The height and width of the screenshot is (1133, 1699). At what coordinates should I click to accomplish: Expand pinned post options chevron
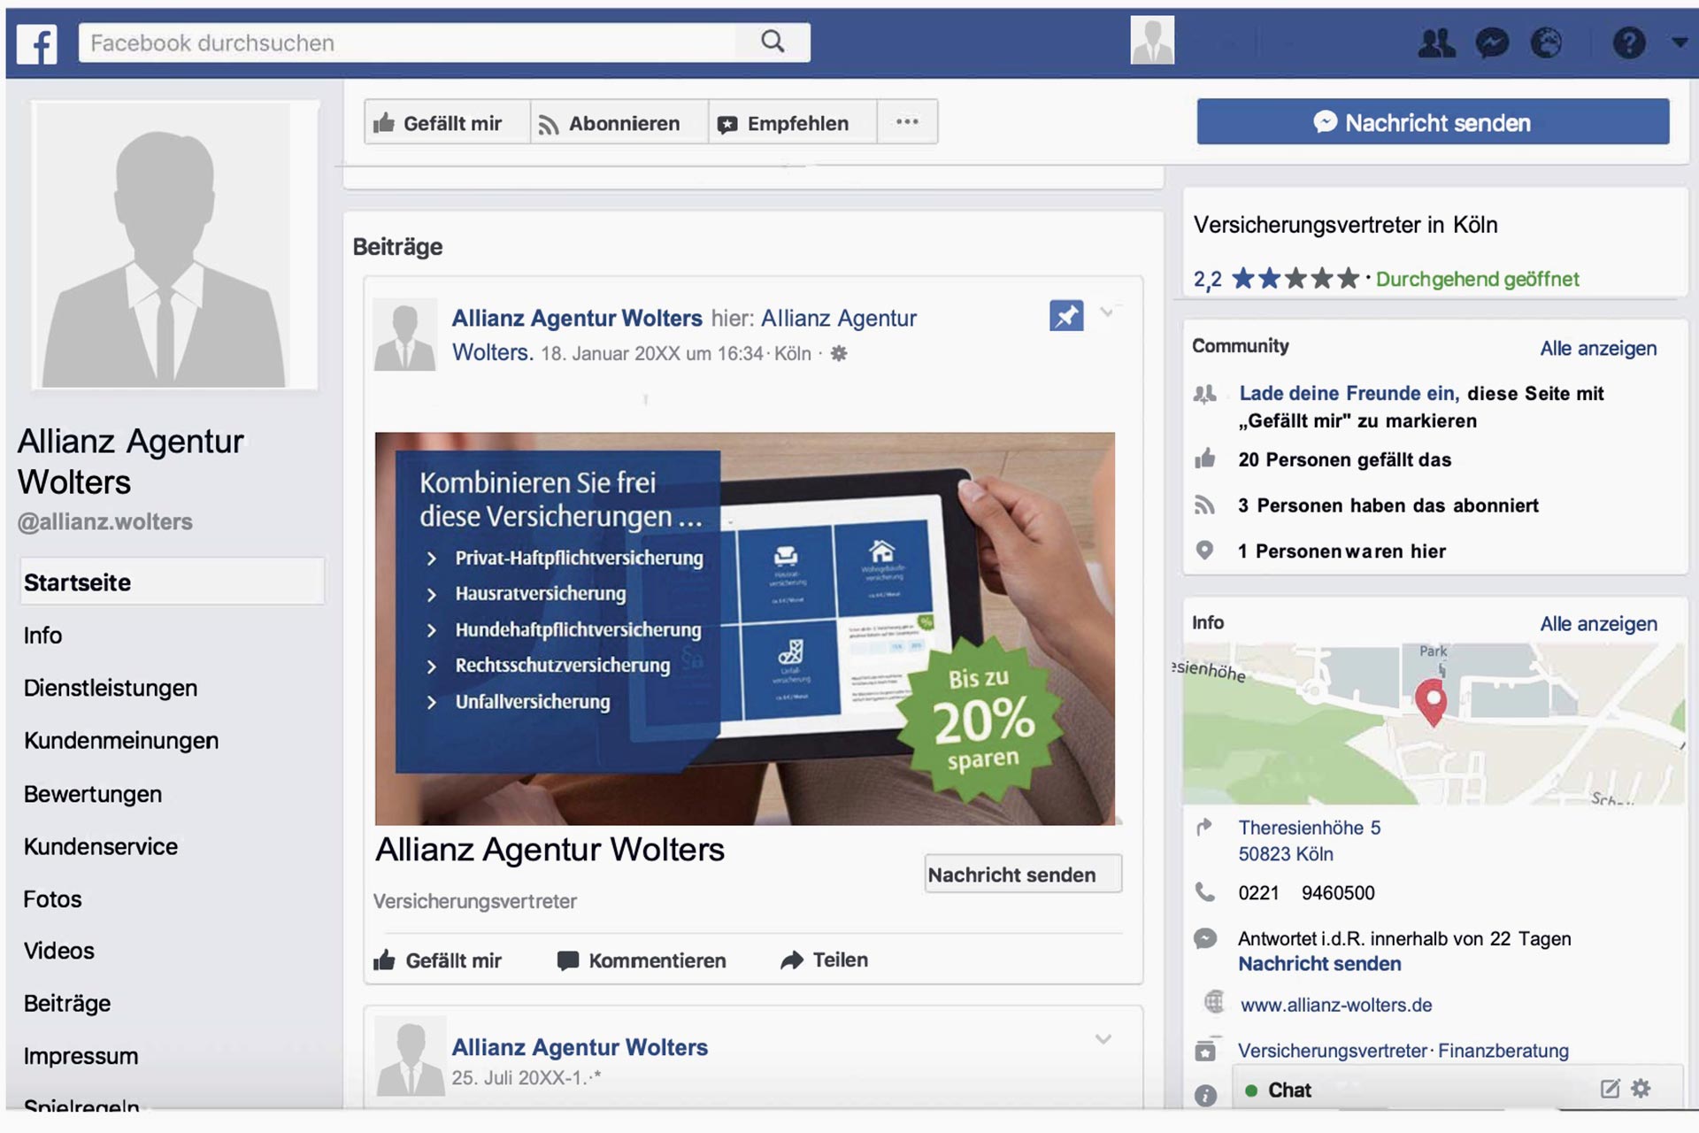[x=1106, y=312]
